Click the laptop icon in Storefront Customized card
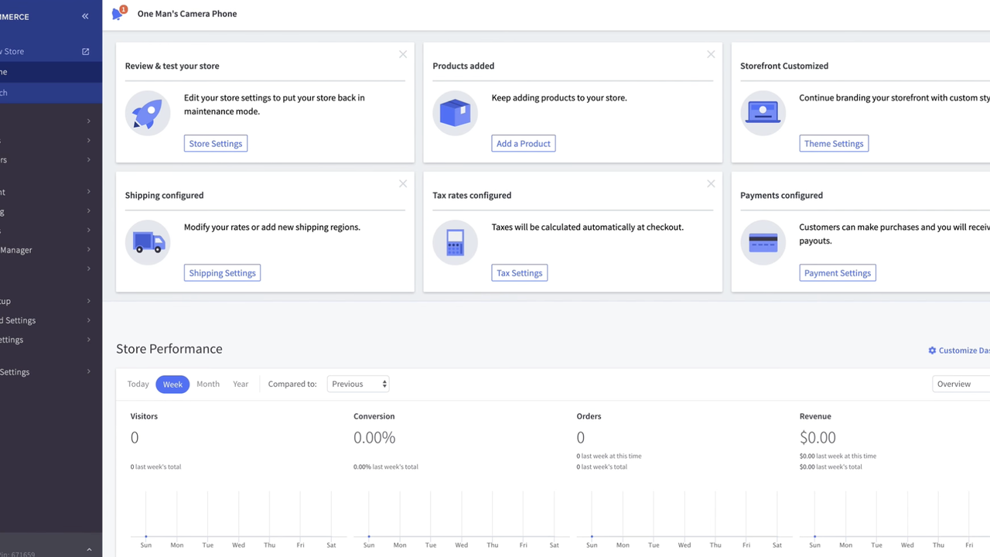990x557 pixels. coord(763,112)
